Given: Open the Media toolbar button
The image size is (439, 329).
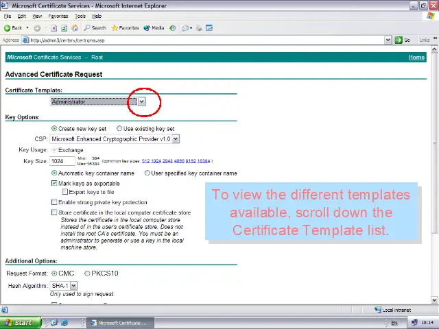Looking at the screenshot, I should 154,28.
